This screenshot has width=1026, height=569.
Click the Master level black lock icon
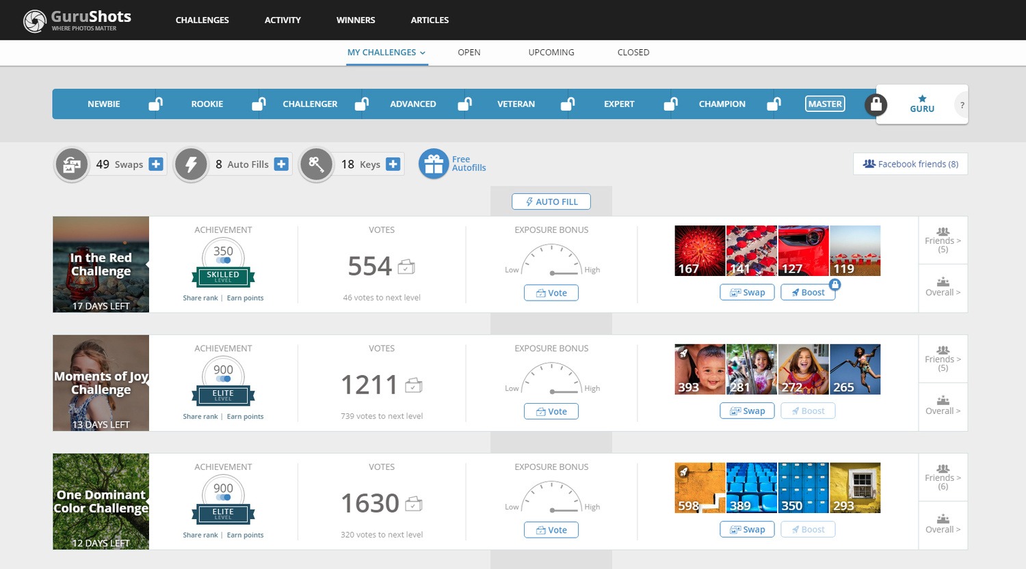click(x=876, y=105)
